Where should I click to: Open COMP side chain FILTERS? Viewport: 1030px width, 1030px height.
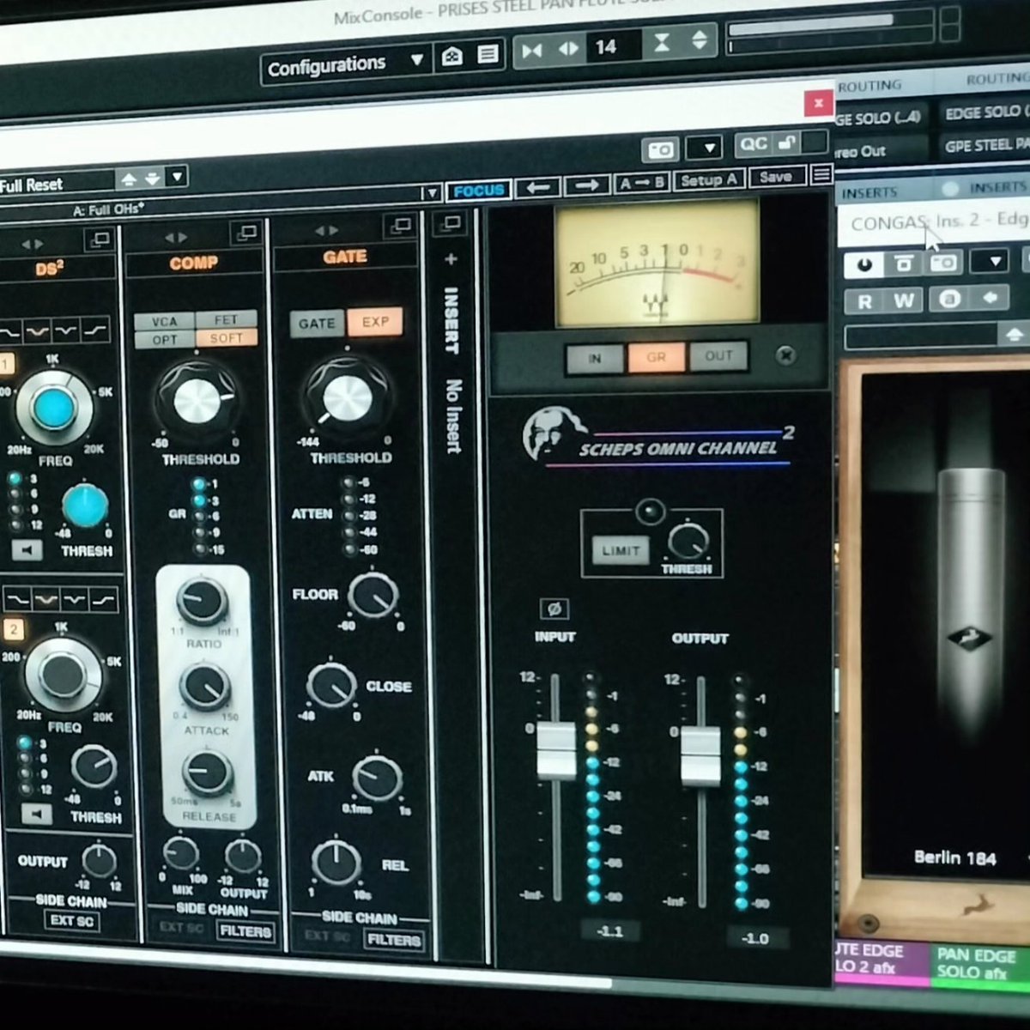click(x=245, y=931)
